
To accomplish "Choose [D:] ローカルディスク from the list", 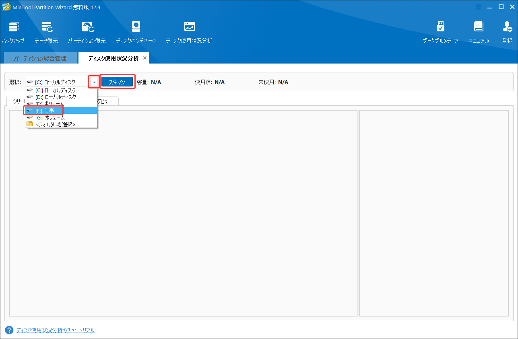I will coord(61,97).
